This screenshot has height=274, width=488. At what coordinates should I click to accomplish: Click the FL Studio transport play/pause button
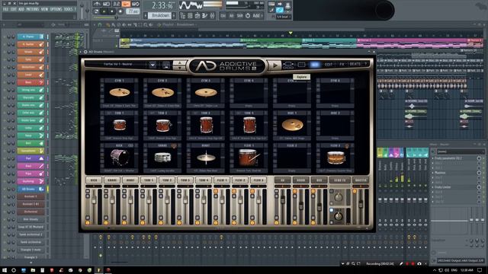[x=104, y=11]
